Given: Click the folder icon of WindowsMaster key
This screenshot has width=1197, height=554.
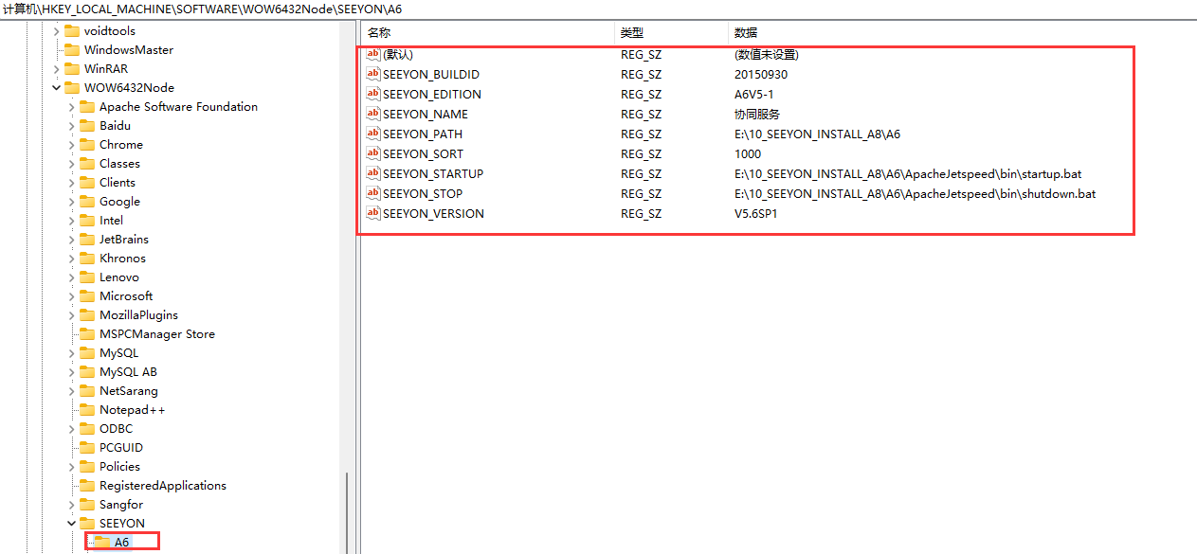Looking at the screenshot, I should (x=72, y=49).
